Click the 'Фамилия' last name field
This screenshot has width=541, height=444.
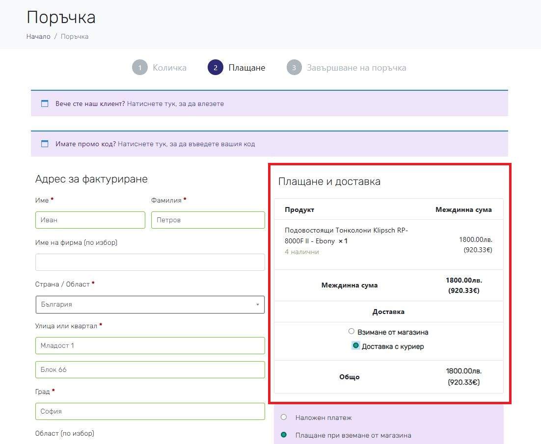208,220
